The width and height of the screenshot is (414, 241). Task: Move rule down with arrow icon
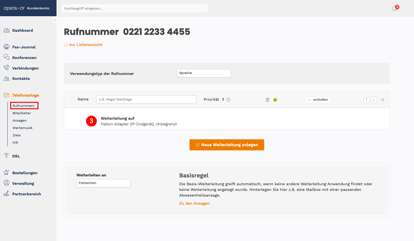[374, 100]
